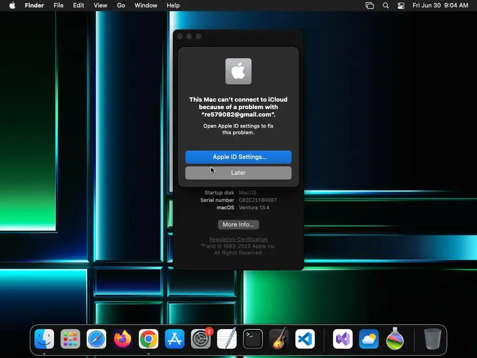477x358 pixels.
Task: Click the Serial number label
Action: (217, 200)
